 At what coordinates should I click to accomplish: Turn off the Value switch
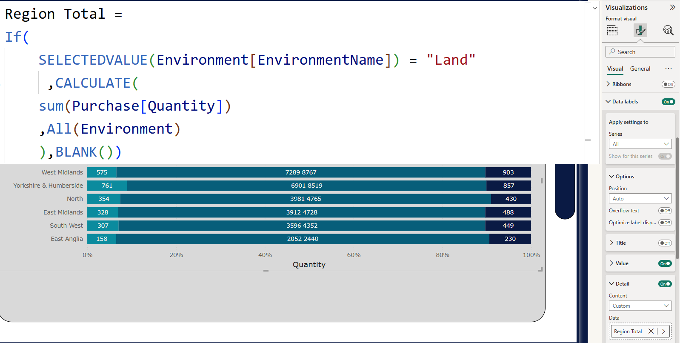[665, 263]
